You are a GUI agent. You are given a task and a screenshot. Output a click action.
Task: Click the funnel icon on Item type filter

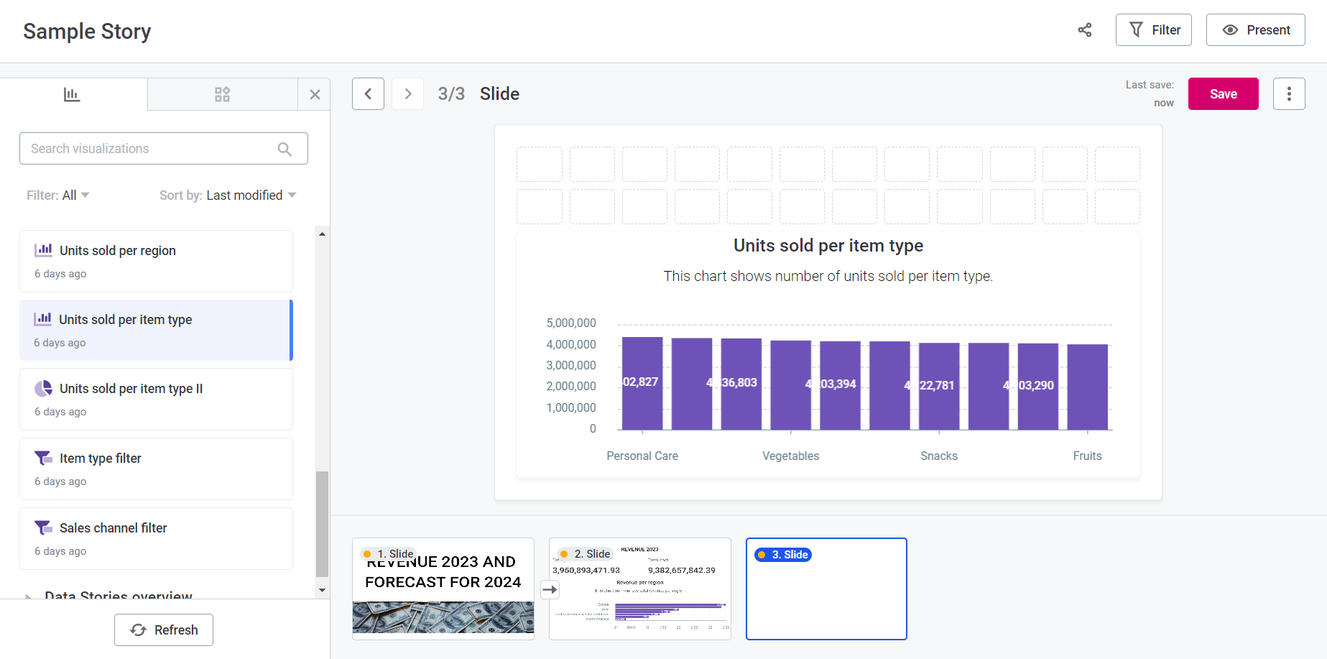coord(43,457)
